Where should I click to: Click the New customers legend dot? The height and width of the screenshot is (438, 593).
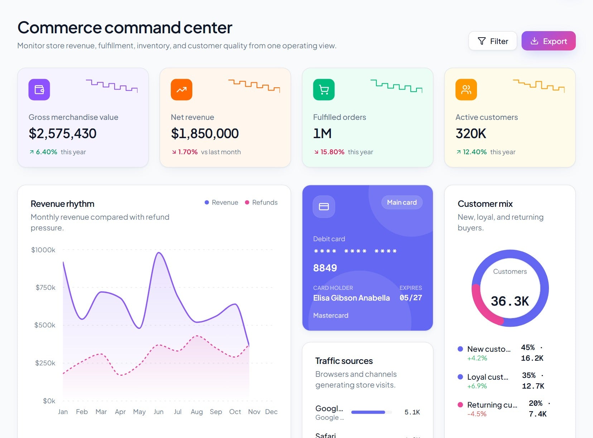[461, 349]
